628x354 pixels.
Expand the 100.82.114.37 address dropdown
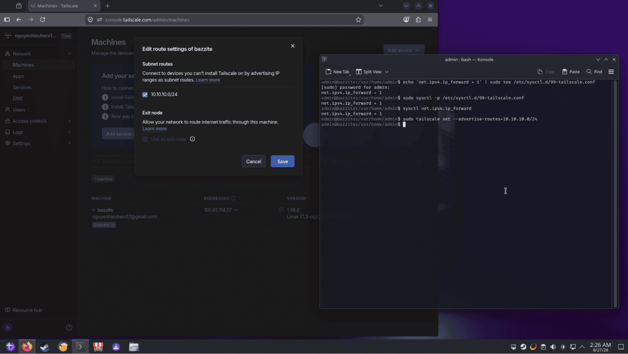click(x=236, y=210)
